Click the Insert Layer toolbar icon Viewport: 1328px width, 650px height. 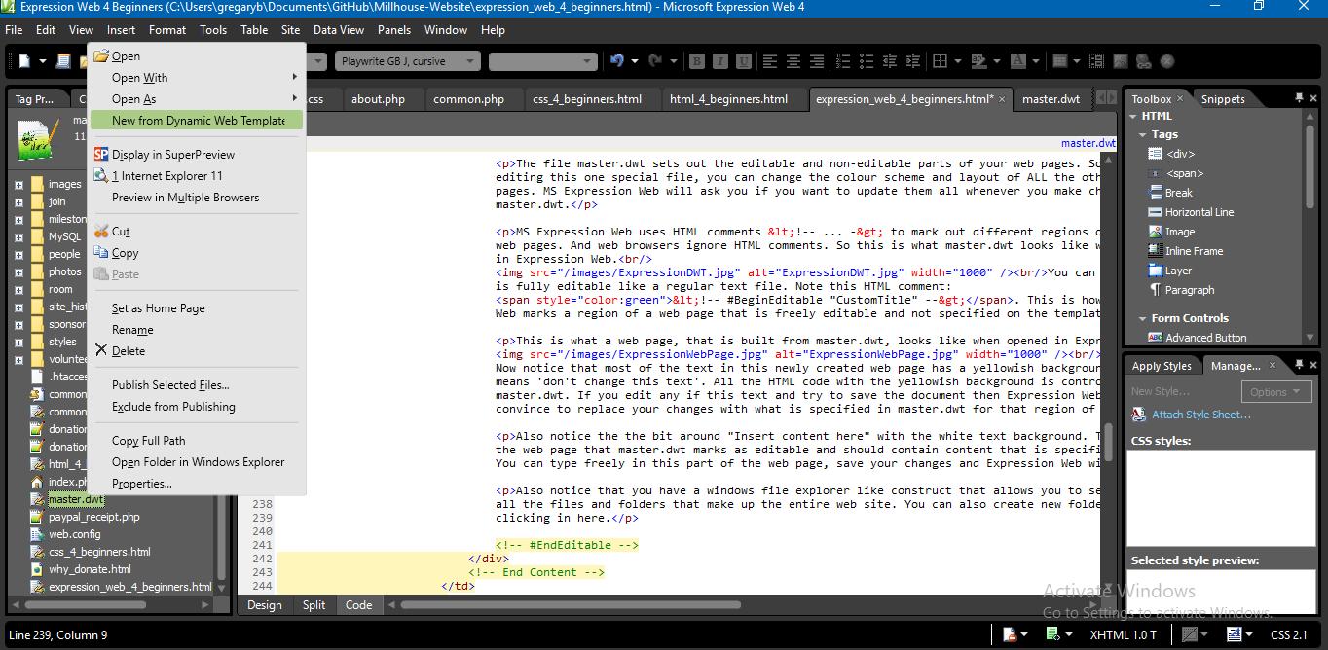tap(1097, 61)
